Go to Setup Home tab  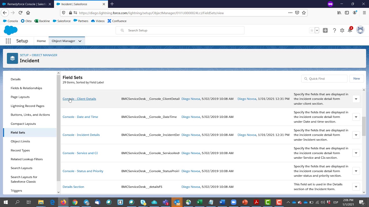pyautogui.click(x=41, y=41)
